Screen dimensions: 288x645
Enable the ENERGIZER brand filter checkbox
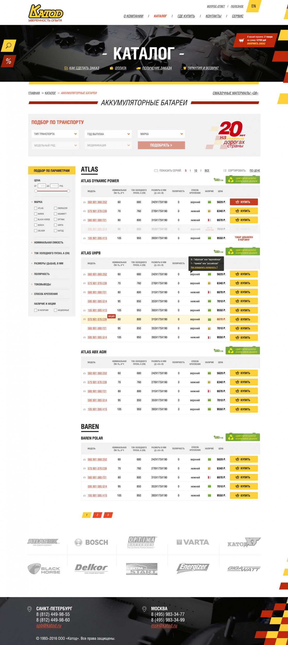click(x=55, y=208)
